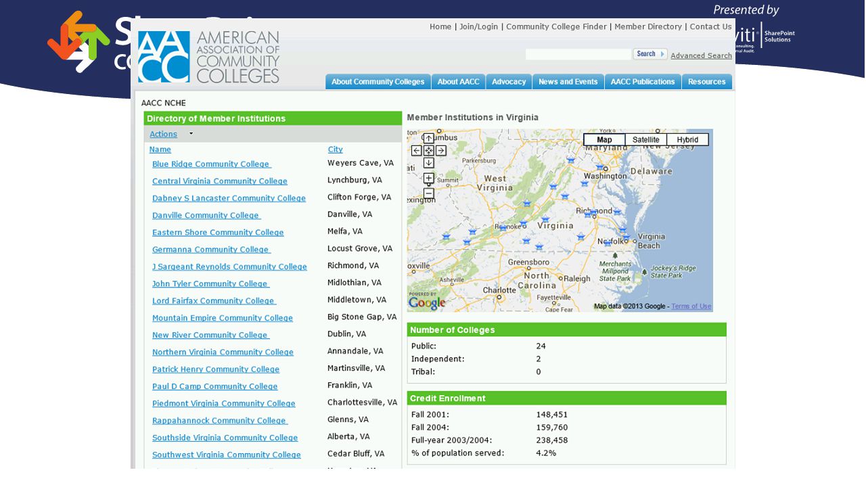Open Piedmont Virginia Community College
Screen dimensions: 866x487
(x=224, y=403)
